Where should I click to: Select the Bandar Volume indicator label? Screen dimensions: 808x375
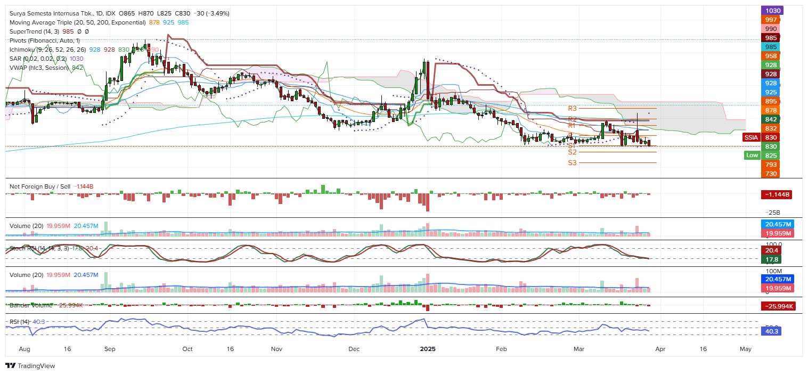click(x=31, y=305)
